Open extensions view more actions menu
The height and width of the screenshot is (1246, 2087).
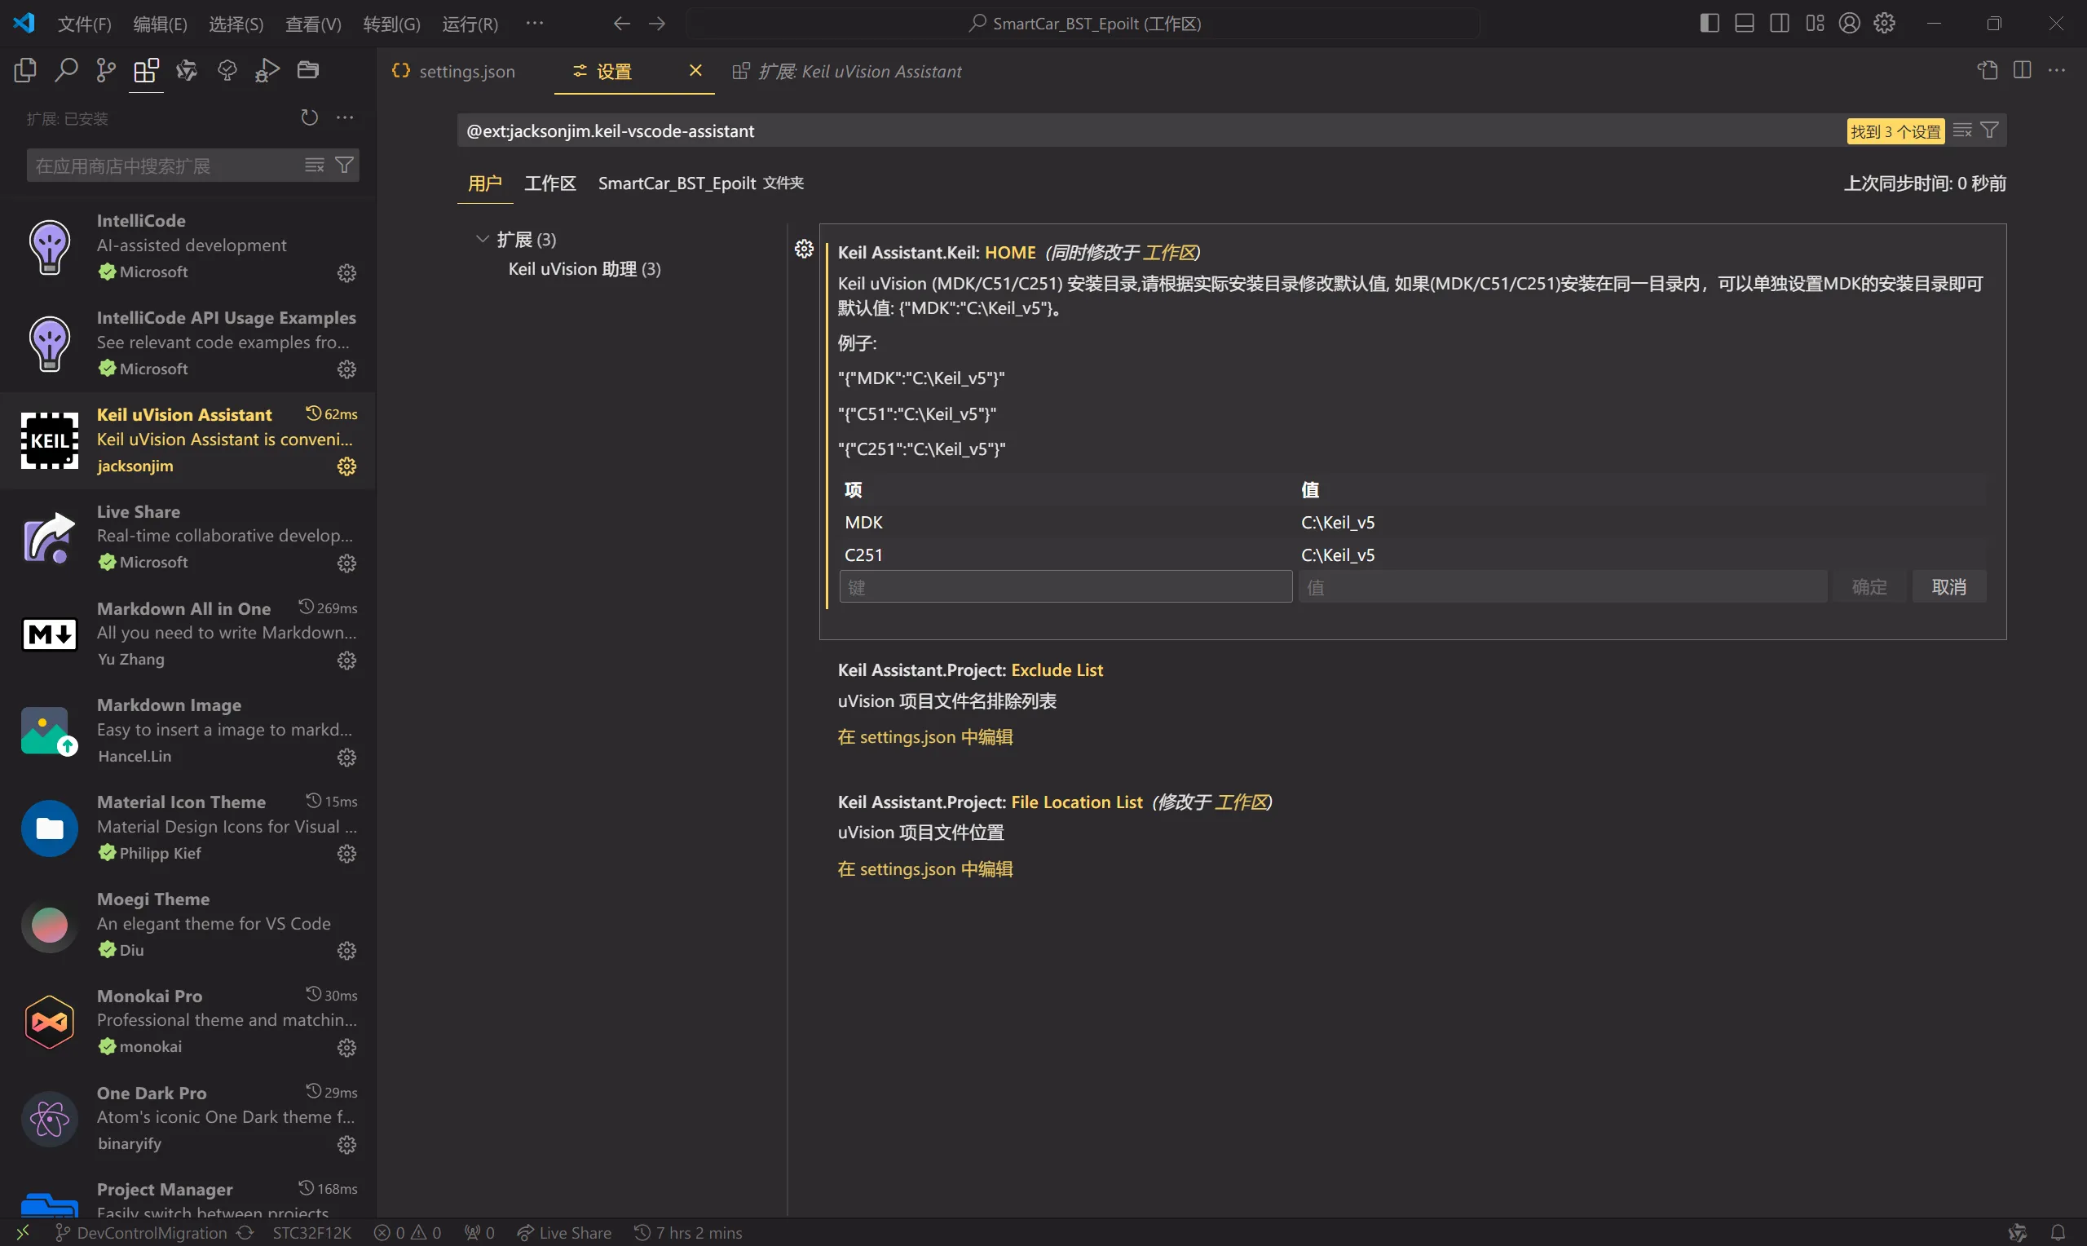pos(345,117)
